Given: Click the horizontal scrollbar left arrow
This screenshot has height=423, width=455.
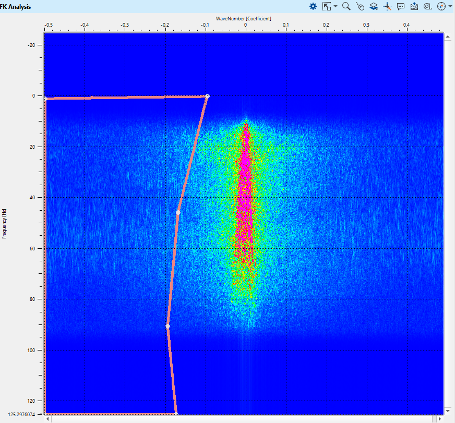Looking at the screenshot, I should pyautogui.click(x=48, y=418).
